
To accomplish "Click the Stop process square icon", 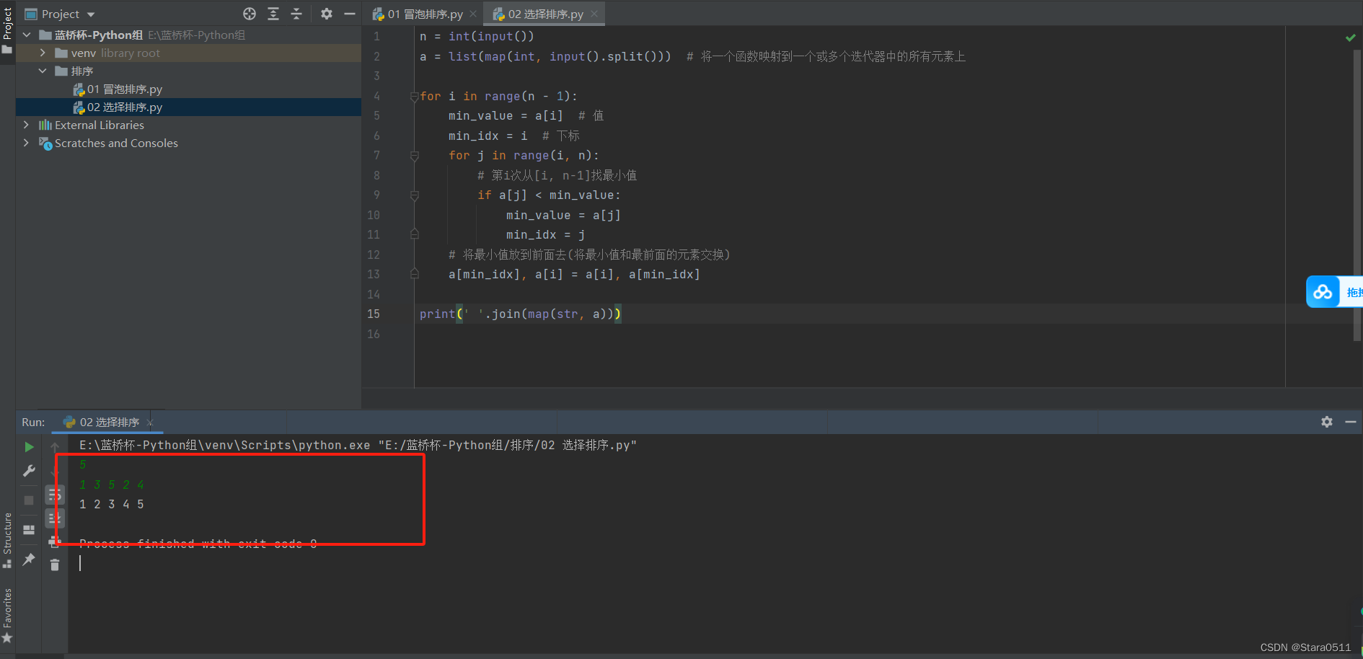I will coord(29,500).
